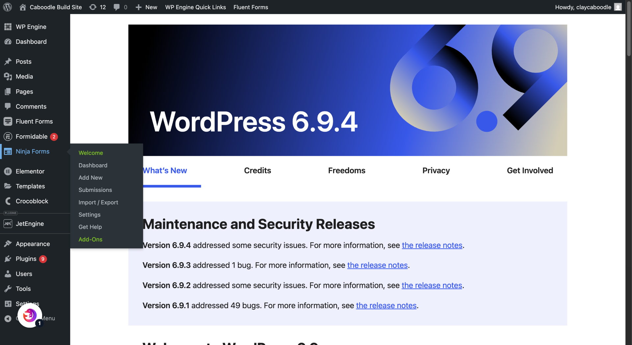Open release notes link for Version 6.9.4
Image resolution: width=632 pixels, height=345 pixels.
432,245
